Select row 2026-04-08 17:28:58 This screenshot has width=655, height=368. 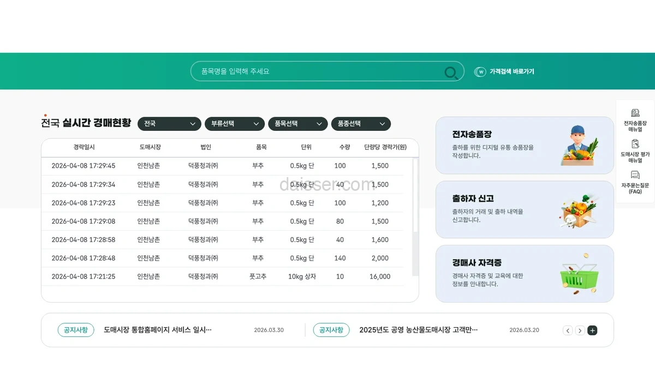[223, 240]
